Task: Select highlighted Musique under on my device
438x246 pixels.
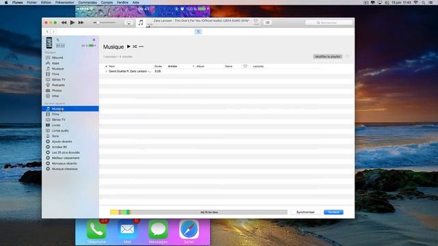Action: pos(70,109)
